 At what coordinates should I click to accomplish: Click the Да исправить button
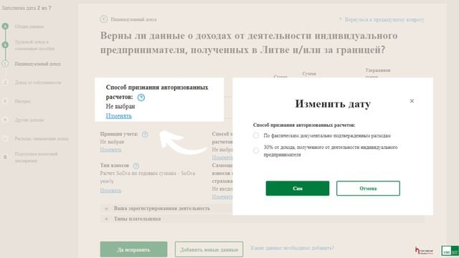(133, 249)
